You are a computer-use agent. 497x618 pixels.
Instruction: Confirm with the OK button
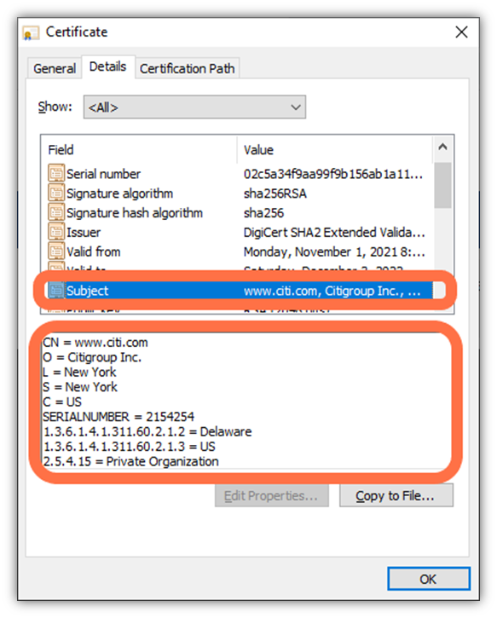pyautogui.click(x=429, y=579)
